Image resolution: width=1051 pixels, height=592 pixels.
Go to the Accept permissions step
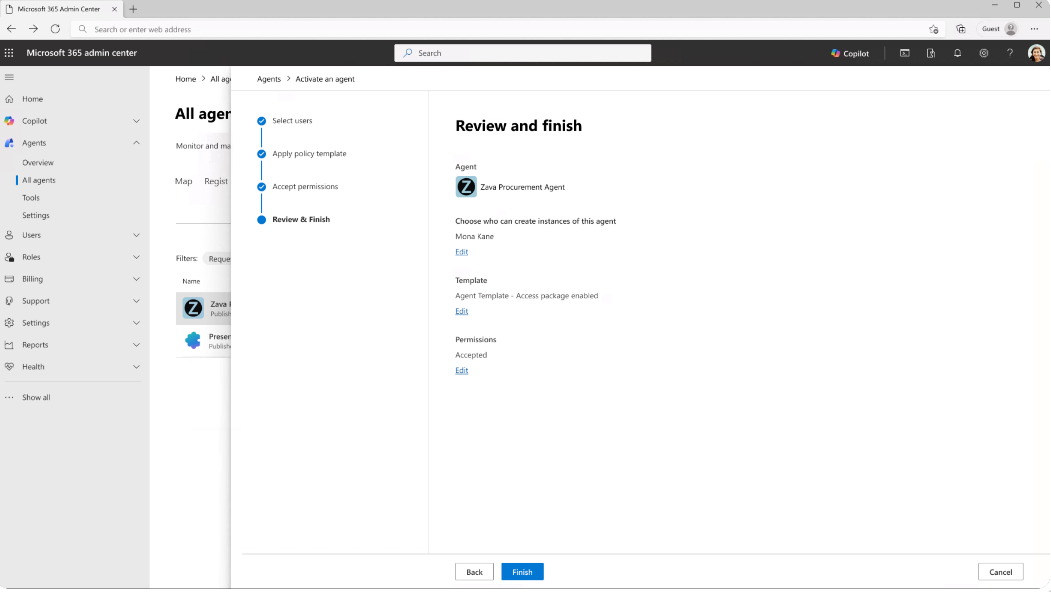click(x=305, y=186)
